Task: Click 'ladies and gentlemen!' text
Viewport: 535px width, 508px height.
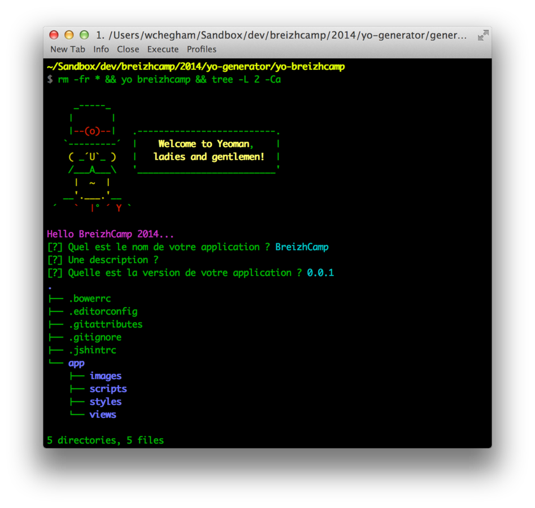Action: click(x=209, y=157)
